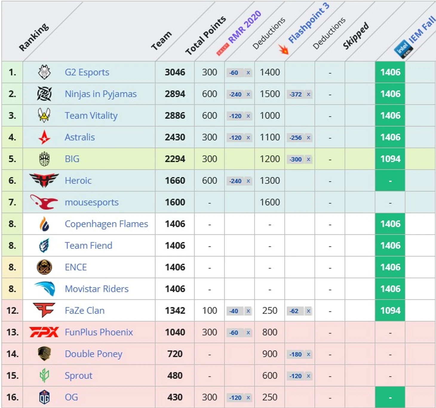
Task: Click Team Vitality's -120 deduction badge
Action: click(x=239, y=116)
